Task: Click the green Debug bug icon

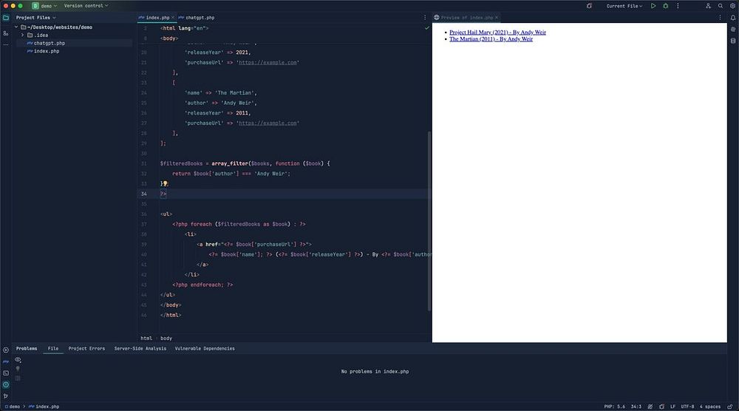Action: [666, 6]
